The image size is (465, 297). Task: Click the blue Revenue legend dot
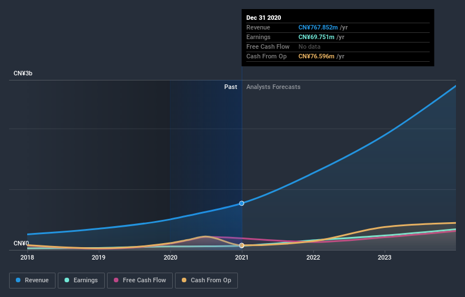pos(18,280)
